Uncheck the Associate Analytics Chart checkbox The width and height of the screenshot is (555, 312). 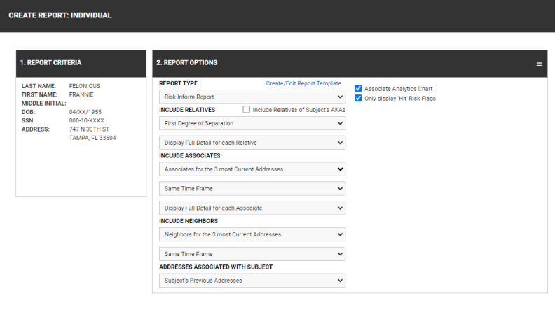359,89
